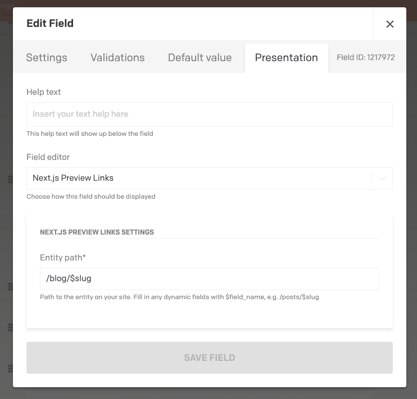Viewport: 417px width, 399px height.
Task: Open the Validations tab
Action: tap(117, 58)
